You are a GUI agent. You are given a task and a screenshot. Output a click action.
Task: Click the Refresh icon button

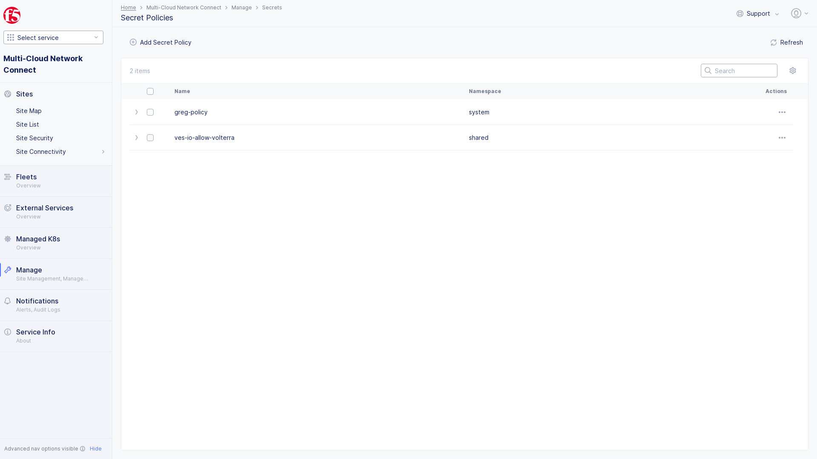774,42
